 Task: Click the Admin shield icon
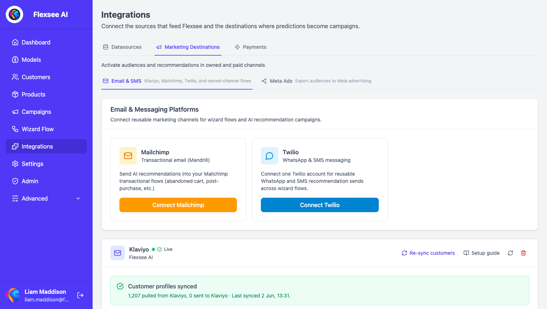tap(15, 181)
